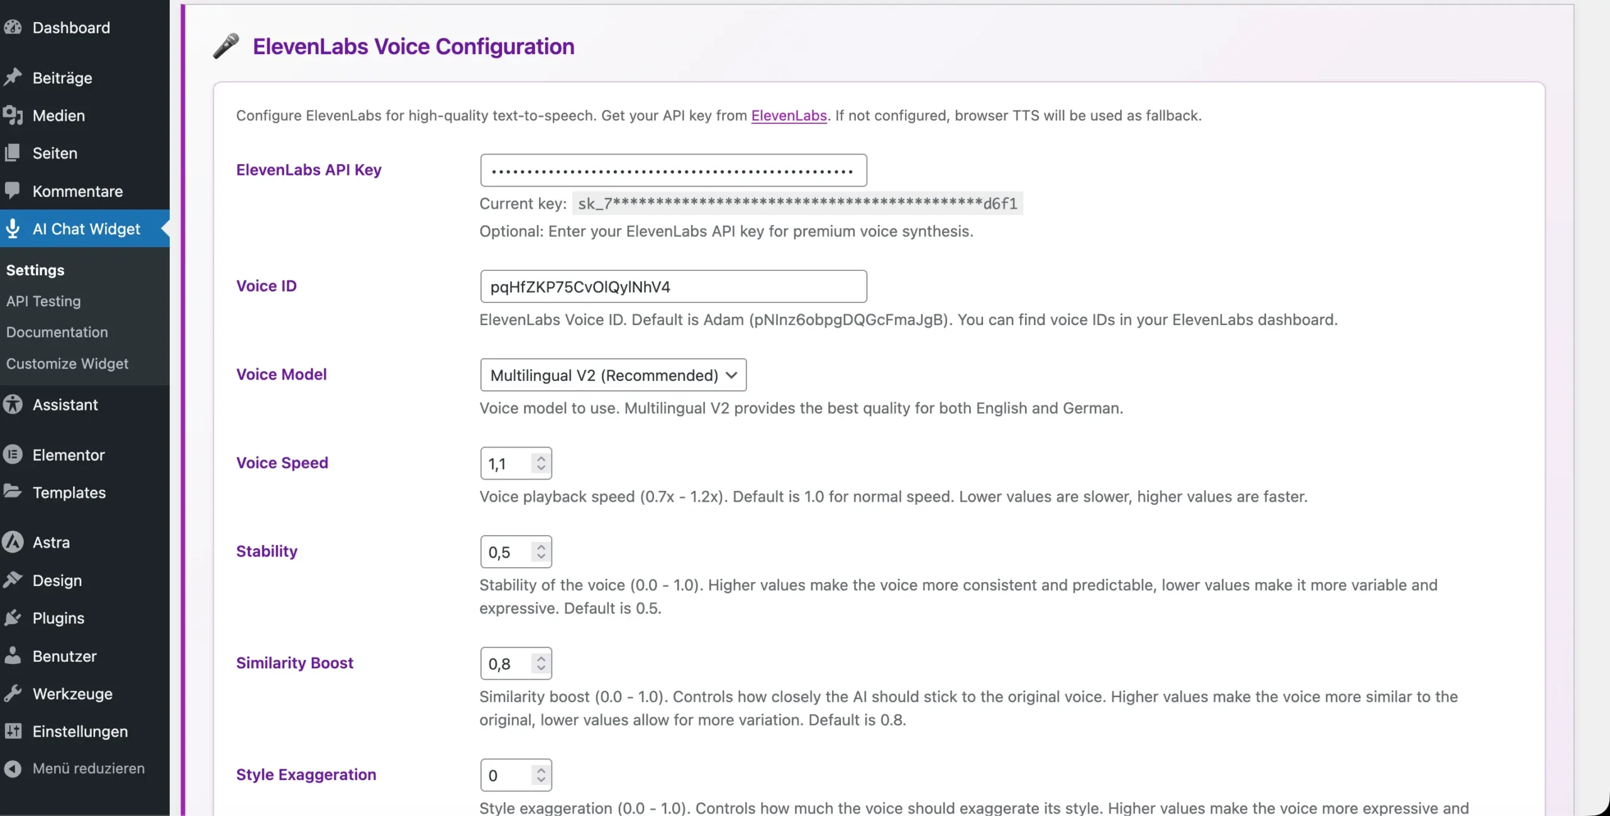Open Customize Widget submenu item
Screen dimensions: 1610x816
[x=67, y=363]
